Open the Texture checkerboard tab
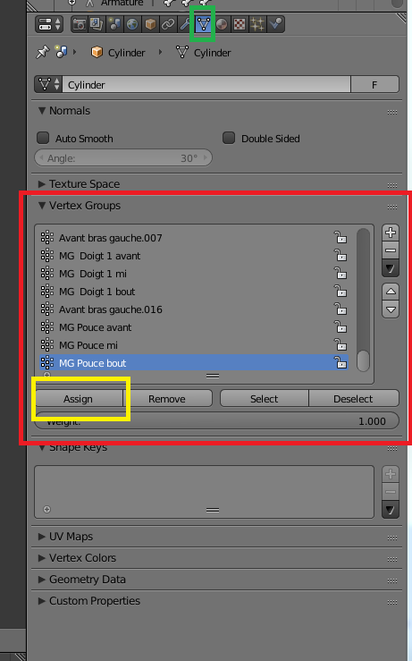Viewport: 412px width, 661px height. tap(240, 24)
